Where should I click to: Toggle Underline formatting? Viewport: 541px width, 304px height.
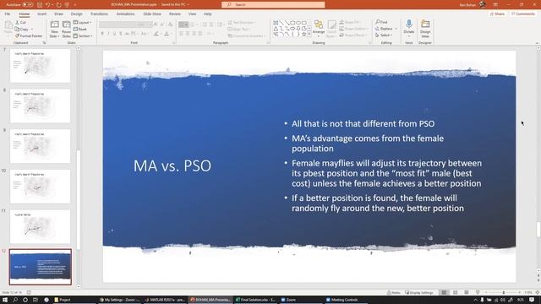(x=114, y=34)
